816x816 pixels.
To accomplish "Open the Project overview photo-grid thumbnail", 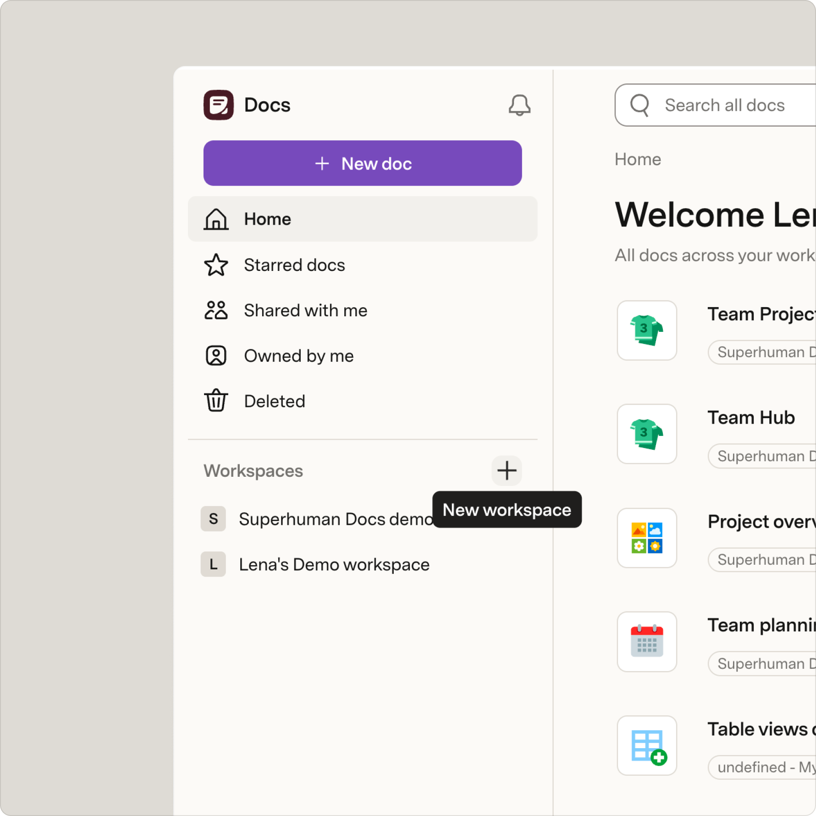I will coord(647,538).
